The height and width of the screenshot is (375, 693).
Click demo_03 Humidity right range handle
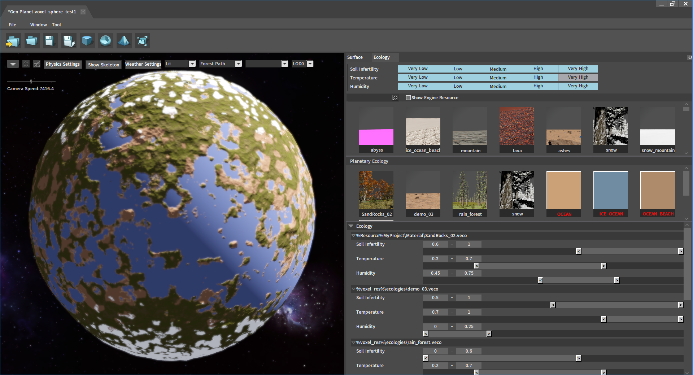[489, 334]
